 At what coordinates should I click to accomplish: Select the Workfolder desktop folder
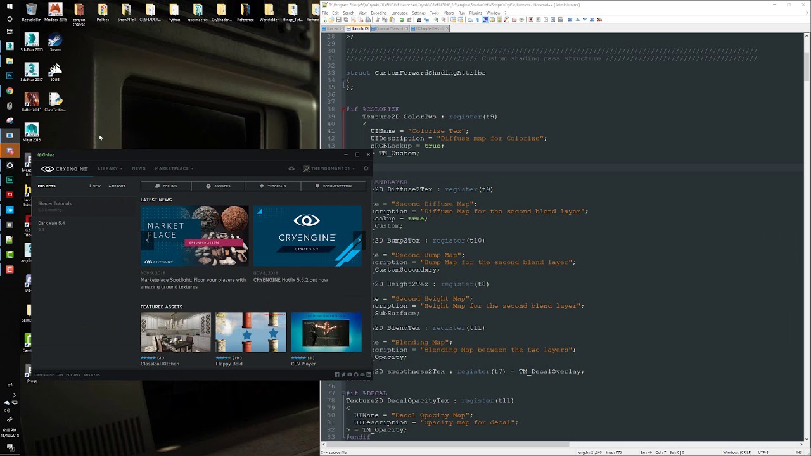269,12
